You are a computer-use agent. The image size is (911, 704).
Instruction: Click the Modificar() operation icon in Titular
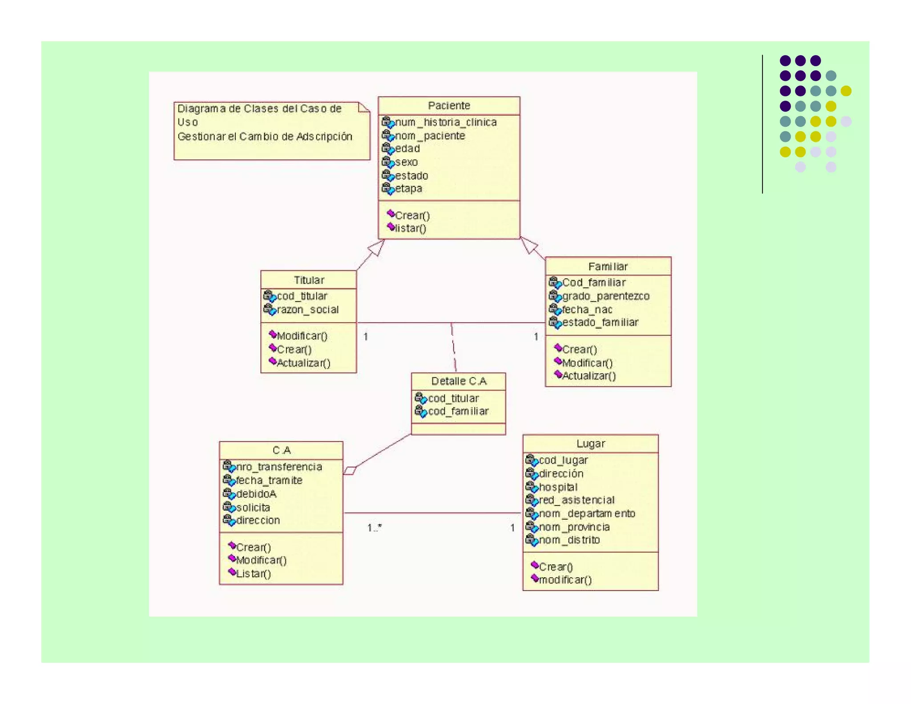tap(273, 334)
